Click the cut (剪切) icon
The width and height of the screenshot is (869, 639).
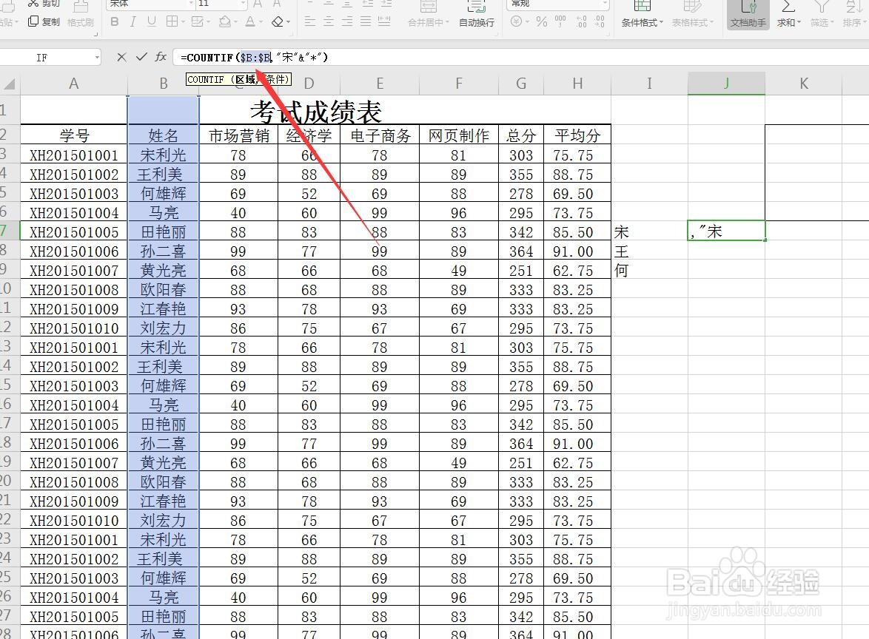tap(33, 6)
